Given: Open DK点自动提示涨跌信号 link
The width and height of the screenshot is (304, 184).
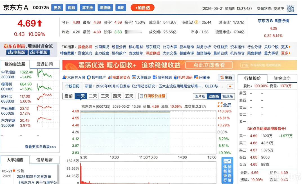Looking at the screenshot, I should (267, 129).
